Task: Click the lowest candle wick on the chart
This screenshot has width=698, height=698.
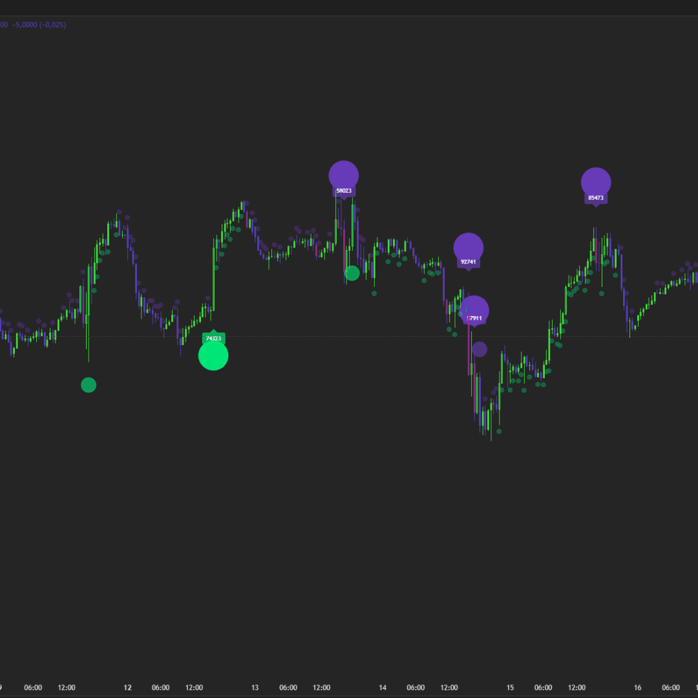Action: click(x=491, y=437)
